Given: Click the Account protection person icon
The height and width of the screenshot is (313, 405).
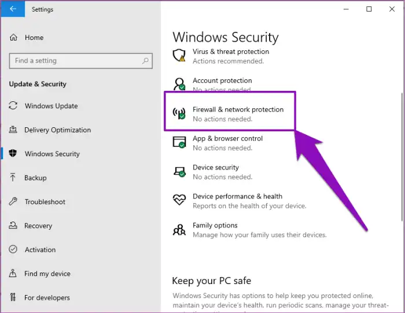Looking at the screenshot, I should coord(179,84).
